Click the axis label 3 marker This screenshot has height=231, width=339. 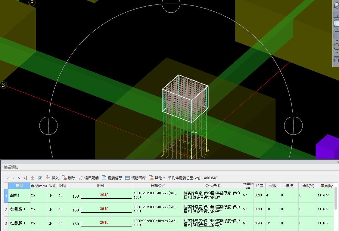(x=3, y=85)
